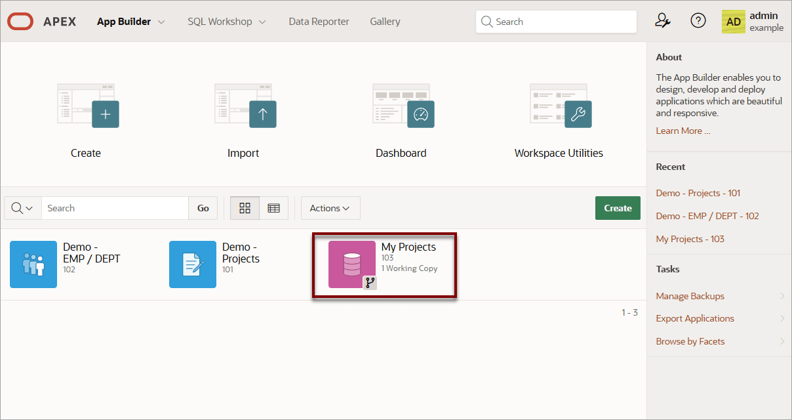The image size is (792, 420).
Task: Open the Create application icon tile
Action: pos(88,106)
